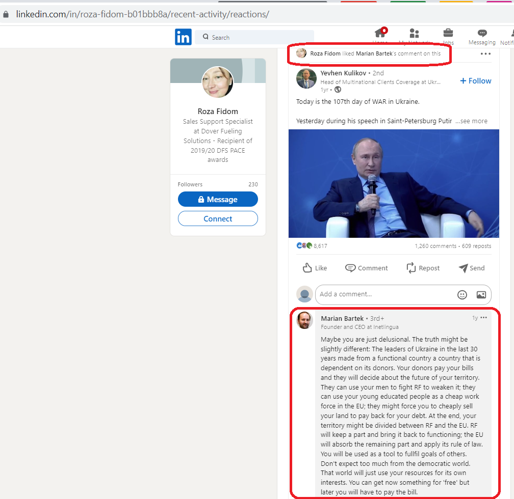Open the 1,260 comments link
This screenshot has width=514, height=499.
(x=435, y=246)
